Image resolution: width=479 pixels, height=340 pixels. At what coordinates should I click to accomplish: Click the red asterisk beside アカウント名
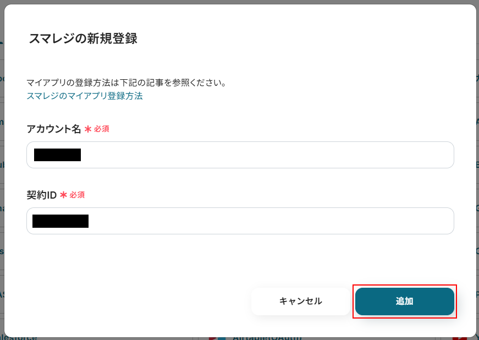click(88, 129)
